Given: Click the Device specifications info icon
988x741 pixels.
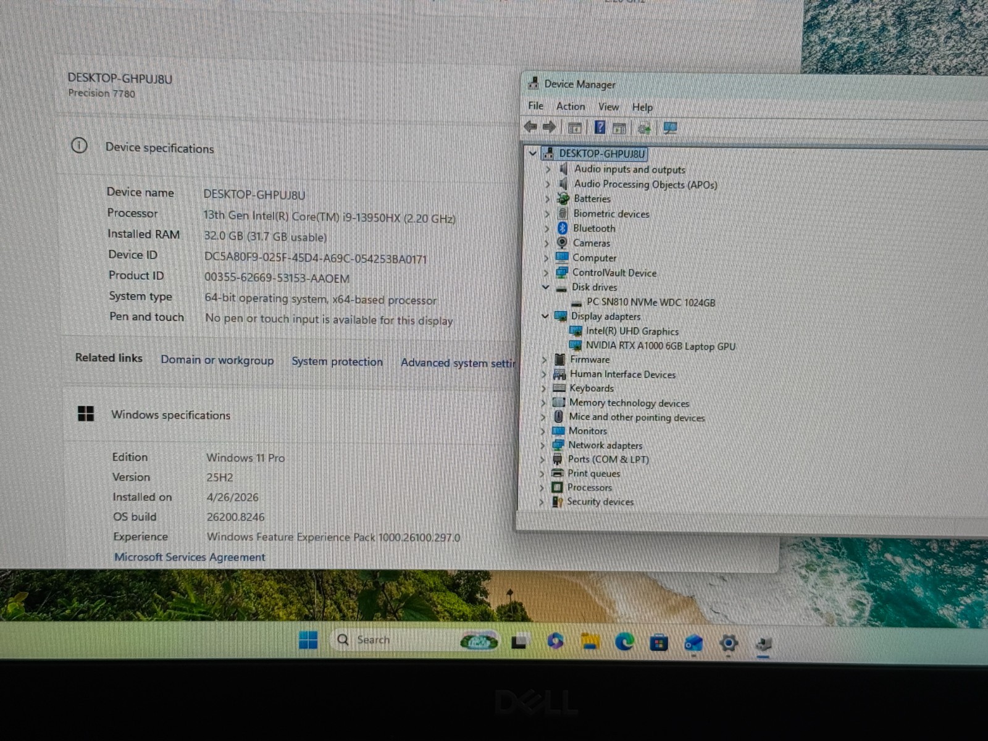Looking at the screenshot, I should click(79, 146).
